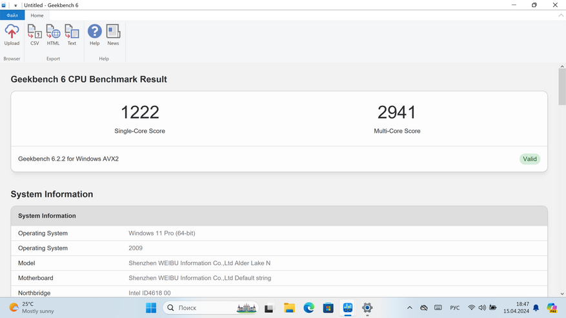Click the Model row label
566x318 pixels.
[x=26, y=263]
